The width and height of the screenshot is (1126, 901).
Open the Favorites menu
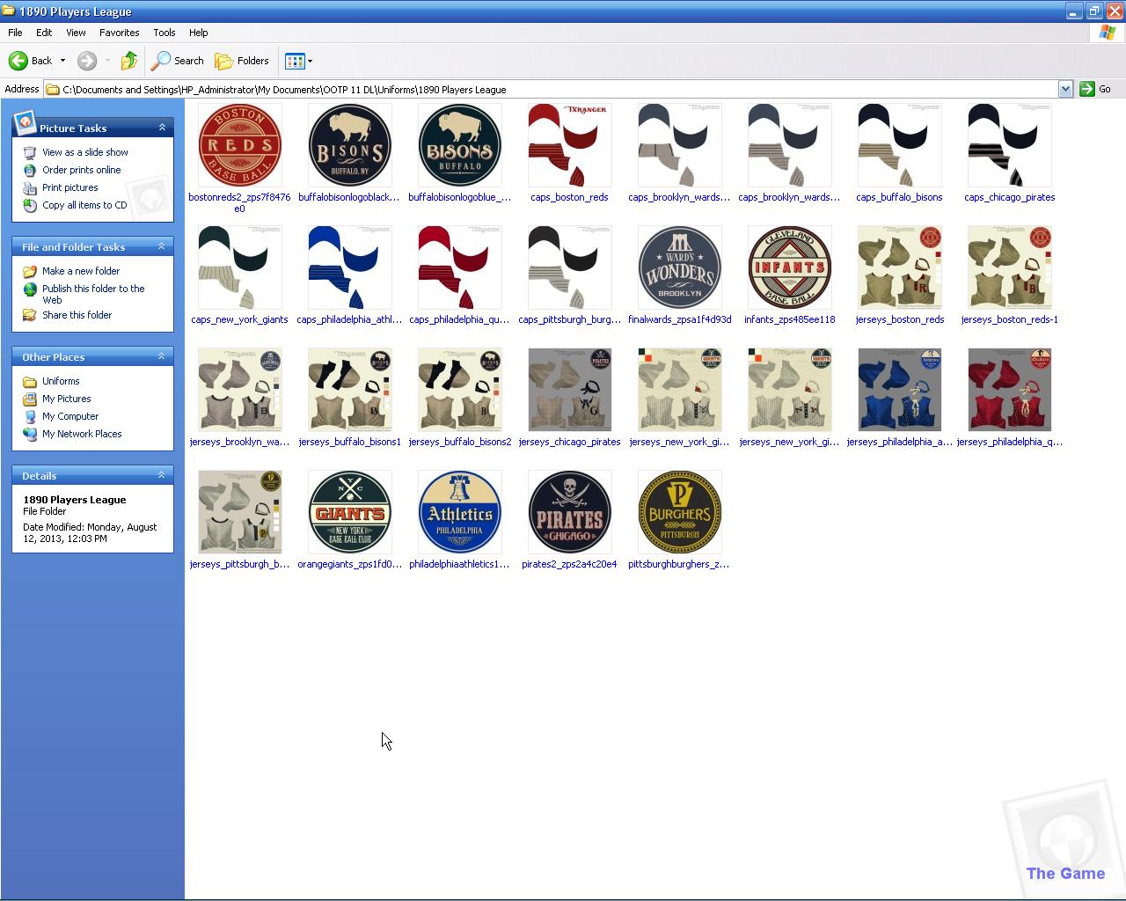(119, 33)
